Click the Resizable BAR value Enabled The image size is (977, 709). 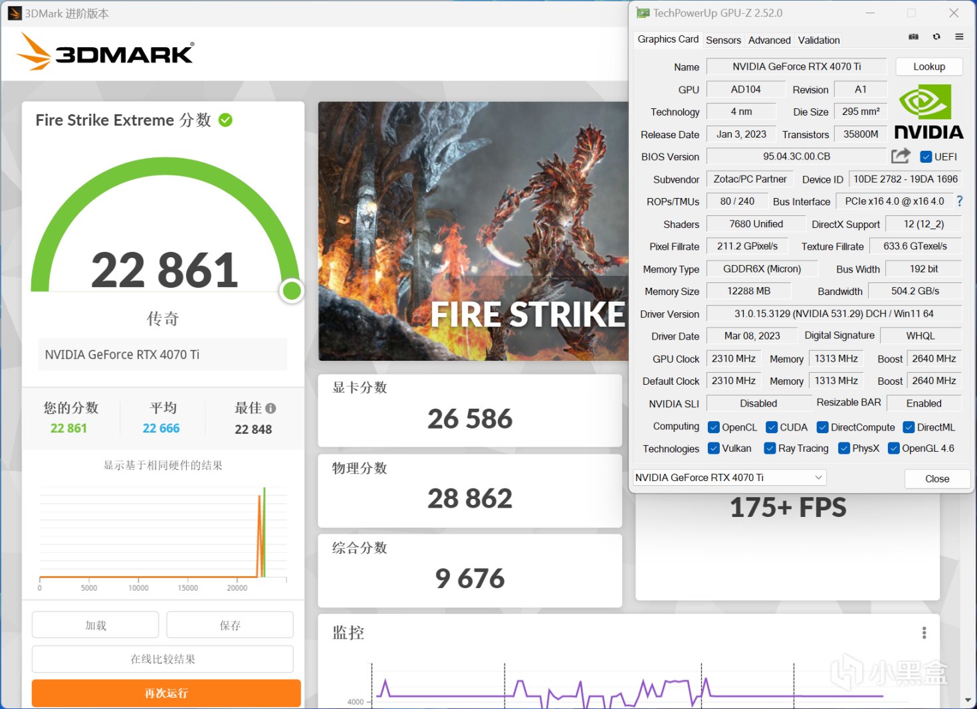coord(924,403)
